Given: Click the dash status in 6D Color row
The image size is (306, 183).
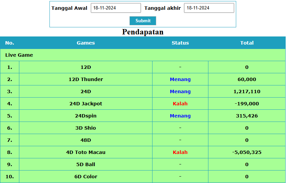Looking at the screenshot, I should click(x=180, y=176).
